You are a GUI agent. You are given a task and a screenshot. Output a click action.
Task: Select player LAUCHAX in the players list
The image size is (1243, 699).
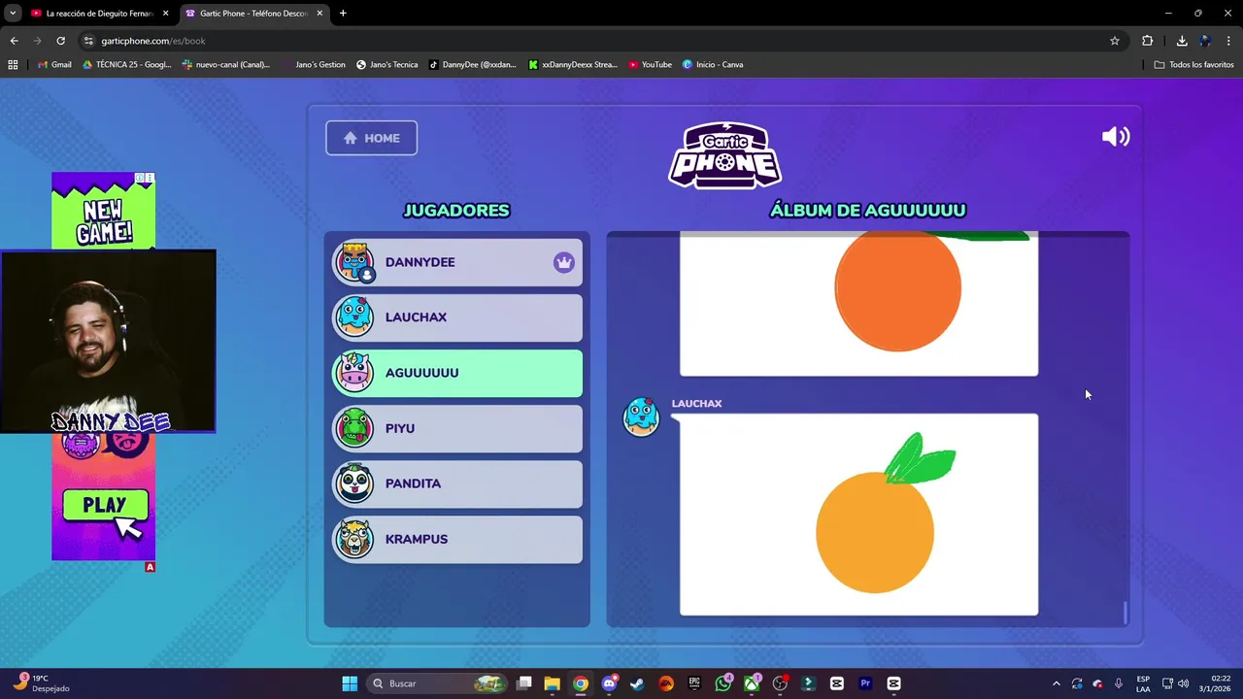457,317
